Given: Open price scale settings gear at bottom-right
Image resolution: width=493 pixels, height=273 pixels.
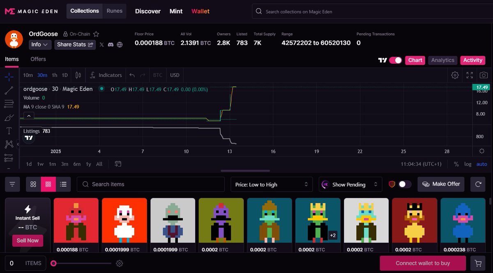Looking at the screenshot, I should (482, 151).
